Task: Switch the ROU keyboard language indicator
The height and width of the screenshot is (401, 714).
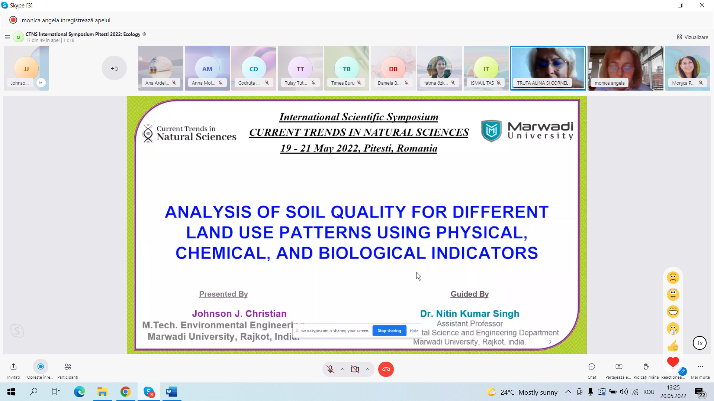Action: pyautogui.click(x=649, y=392)
